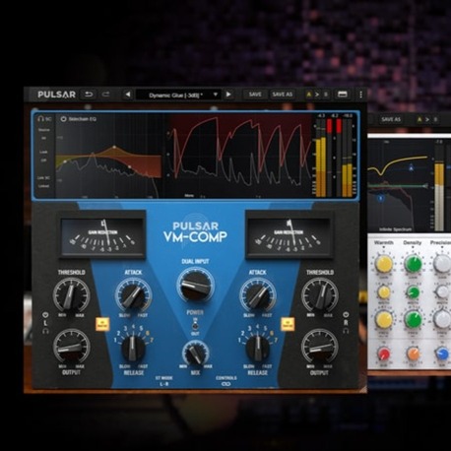The height and width of the screenshot is (451, 451).
Task: Click the Warmth band label
Action: [384, 242]
